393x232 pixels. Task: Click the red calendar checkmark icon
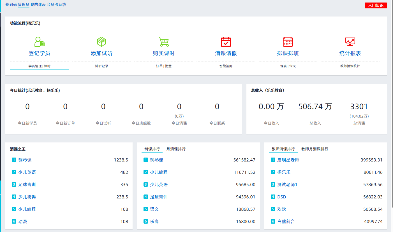click(226, 42)
